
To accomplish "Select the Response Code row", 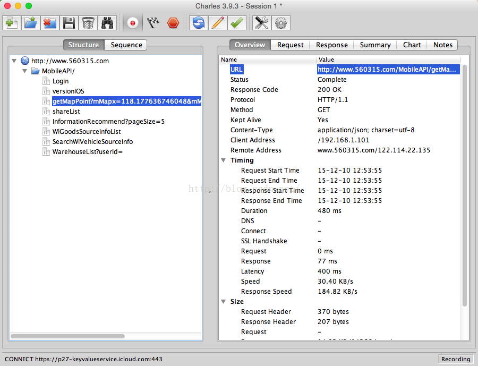I will tap(340, 90).
